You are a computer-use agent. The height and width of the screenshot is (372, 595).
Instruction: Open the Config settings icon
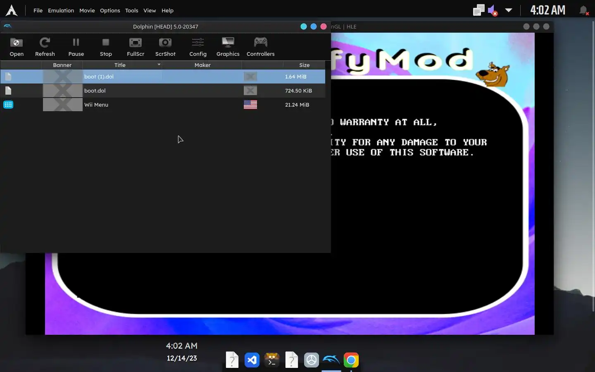pos(198,47)
